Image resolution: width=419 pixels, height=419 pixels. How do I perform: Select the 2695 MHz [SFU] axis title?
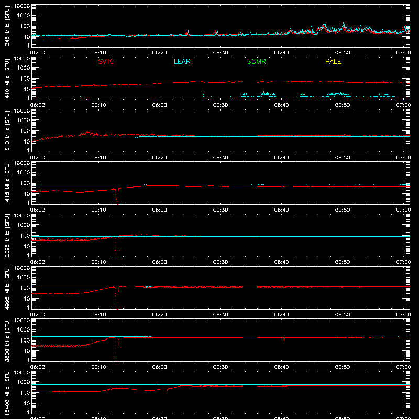pos(7,236)
